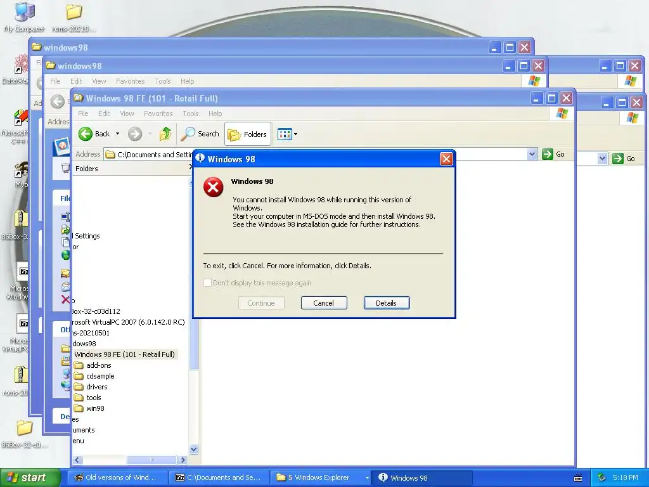
Task: Click the 5:18 PM clock
Action: pyautogui.click(x=626, y=477)
